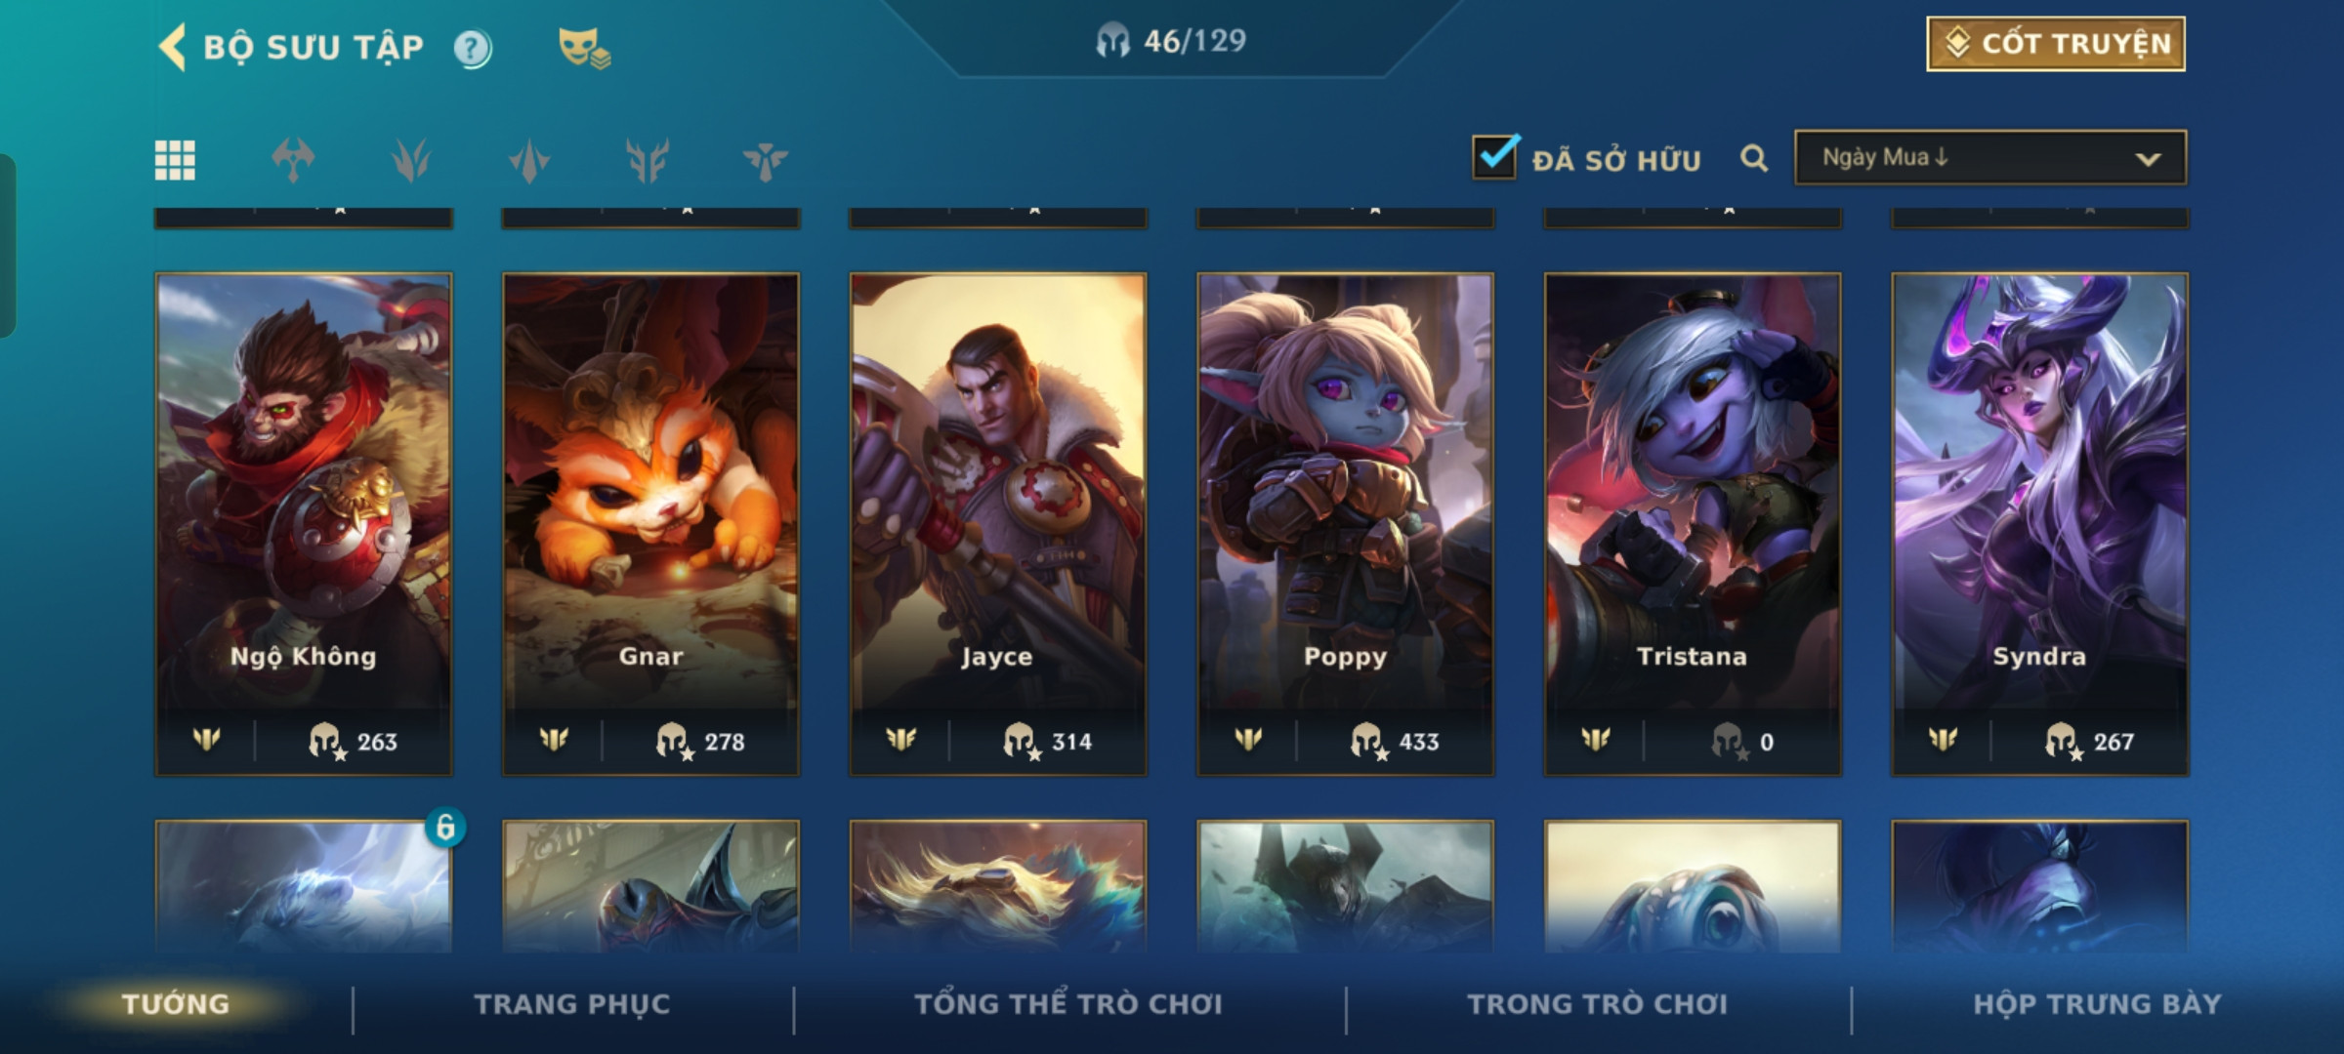Viewport: 2344px width, 1054px height.
Task: Open the champion search magnifier
Action: [x=1754, y=158]
